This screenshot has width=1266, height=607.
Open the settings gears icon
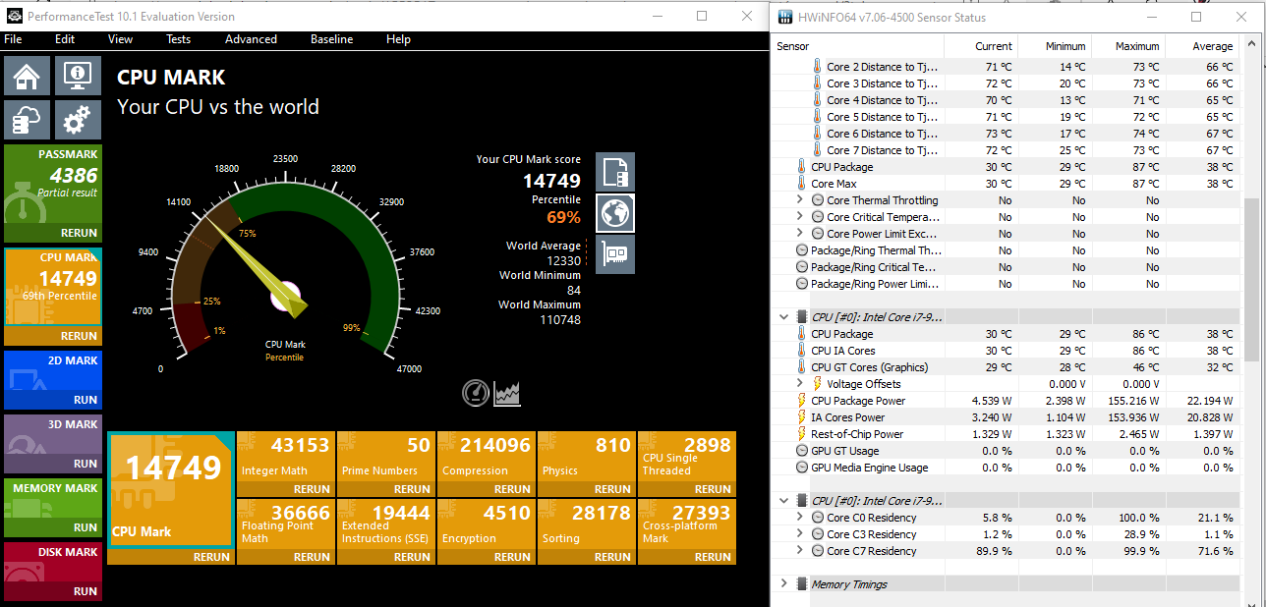[x=78, y=119]
